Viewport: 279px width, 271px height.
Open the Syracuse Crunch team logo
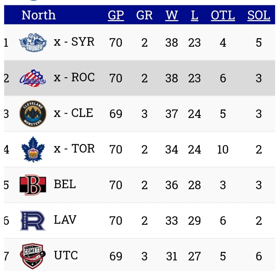(x=33, y=43)
